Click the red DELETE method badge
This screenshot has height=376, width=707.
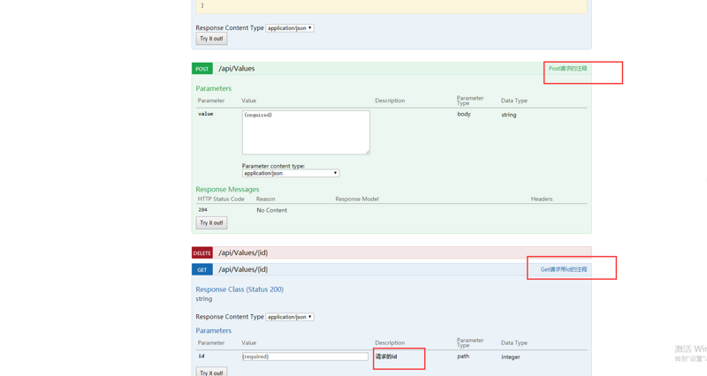[202, 253]
